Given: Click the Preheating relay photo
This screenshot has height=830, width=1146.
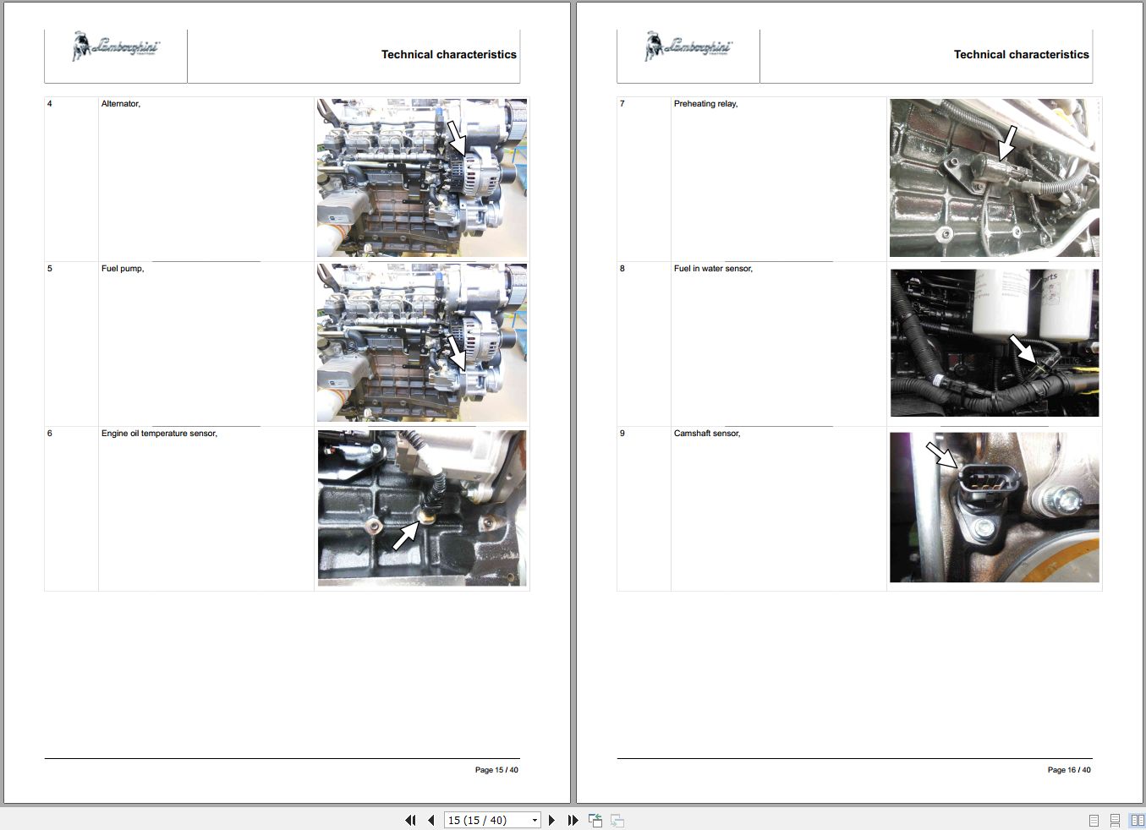Looking at the screenshot, I should coord(994,177).
